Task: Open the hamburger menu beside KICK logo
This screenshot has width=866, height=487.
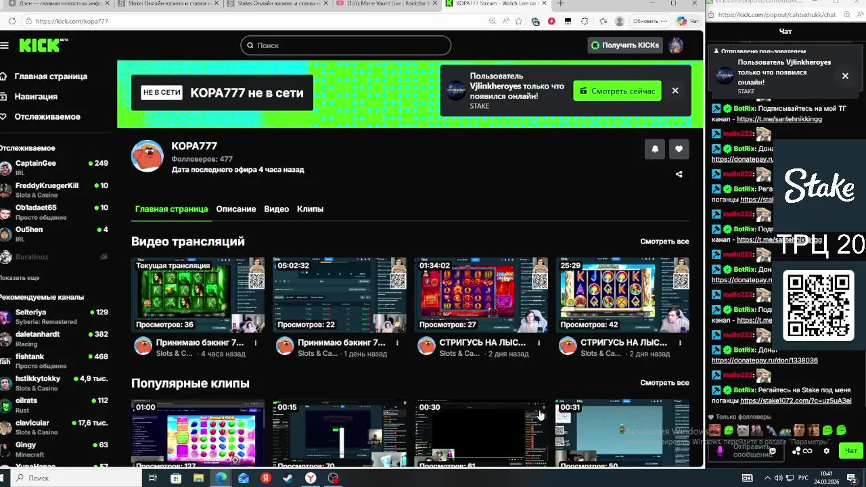Action: 5,45
